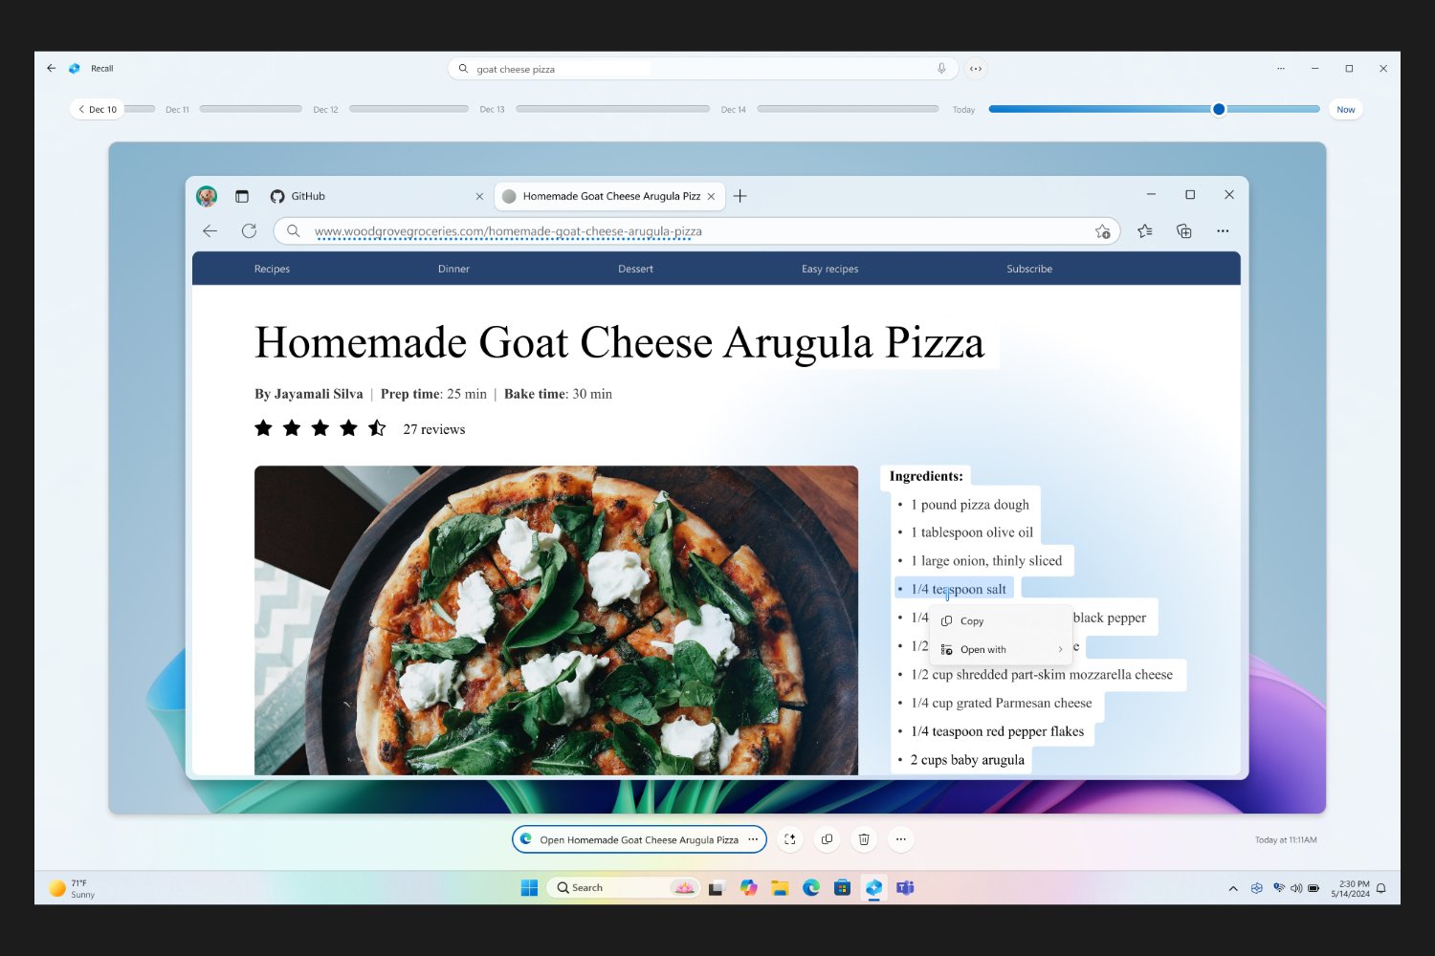Open the round more-options button next to trash
1435x956 pixels.
click(900, 839)
